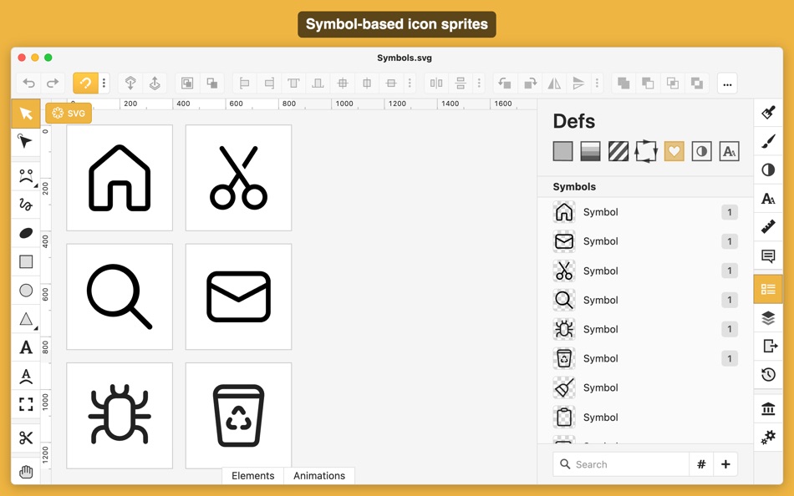This screenshot has height=496, width=794.
Task: Open the Library building icon
Action: click(768, 408)
